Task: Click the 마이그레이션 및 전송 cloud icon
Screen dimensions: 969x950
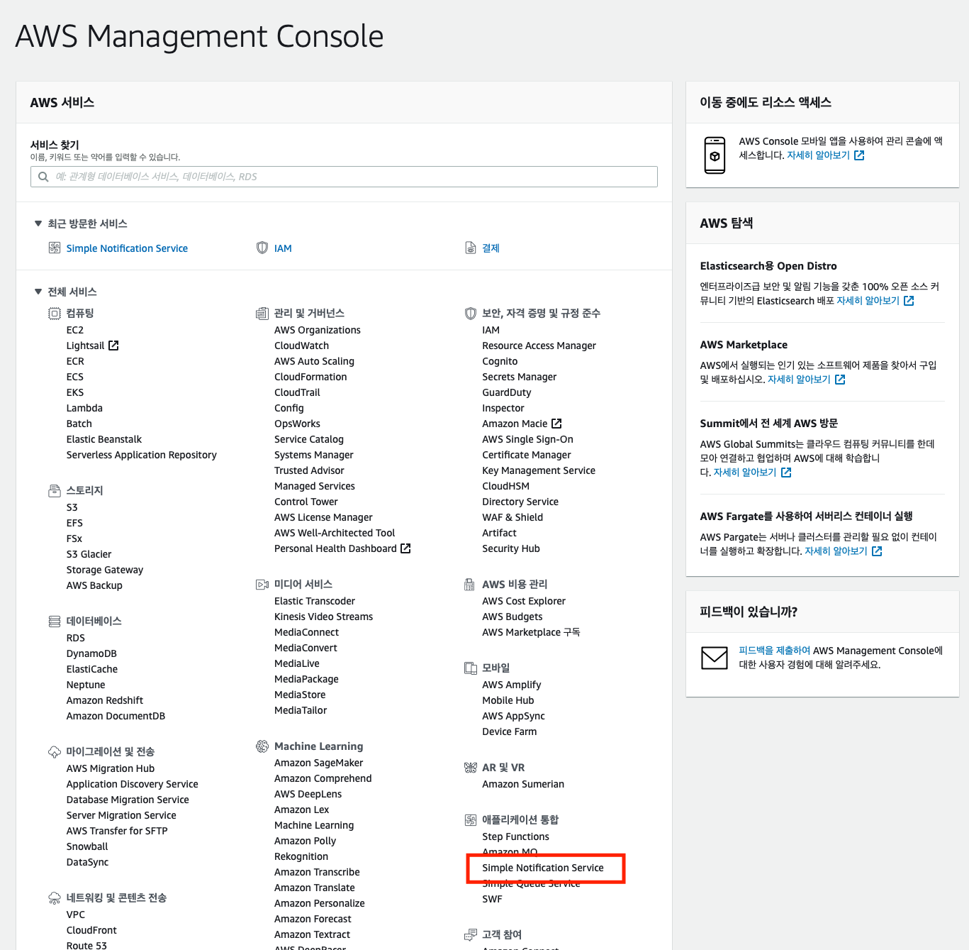Action: point(55,751)
